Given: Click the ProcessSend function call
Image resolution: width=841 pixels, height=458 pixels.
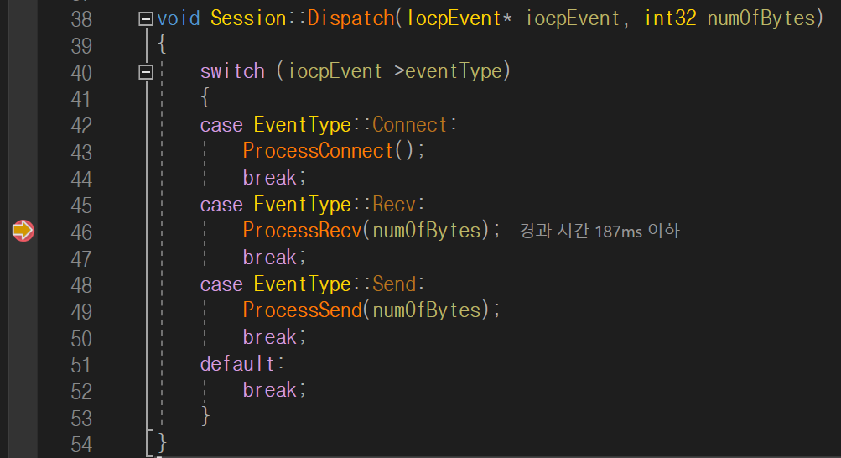Looking at the screenshot, I should coord(302,310).
